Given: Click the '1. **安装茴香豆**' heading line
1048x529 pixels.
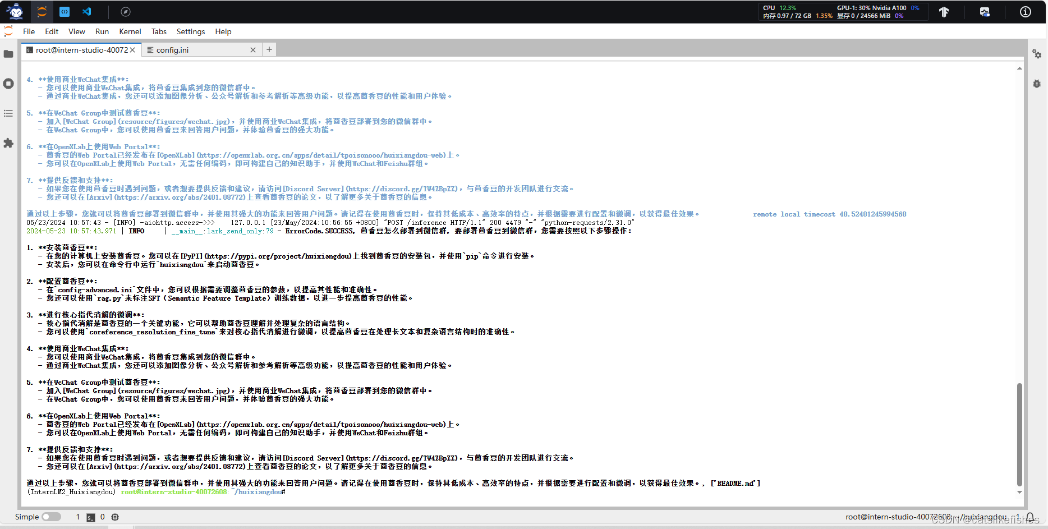Looking at the screenshot, I should (x=62, y=248).
